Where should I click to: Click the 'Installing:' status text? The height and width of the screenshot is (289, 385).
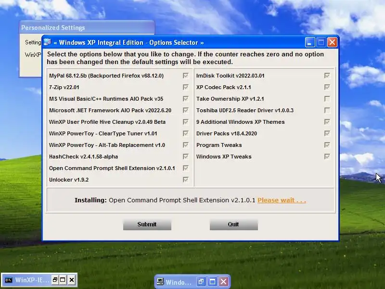(x=90, y=200)
